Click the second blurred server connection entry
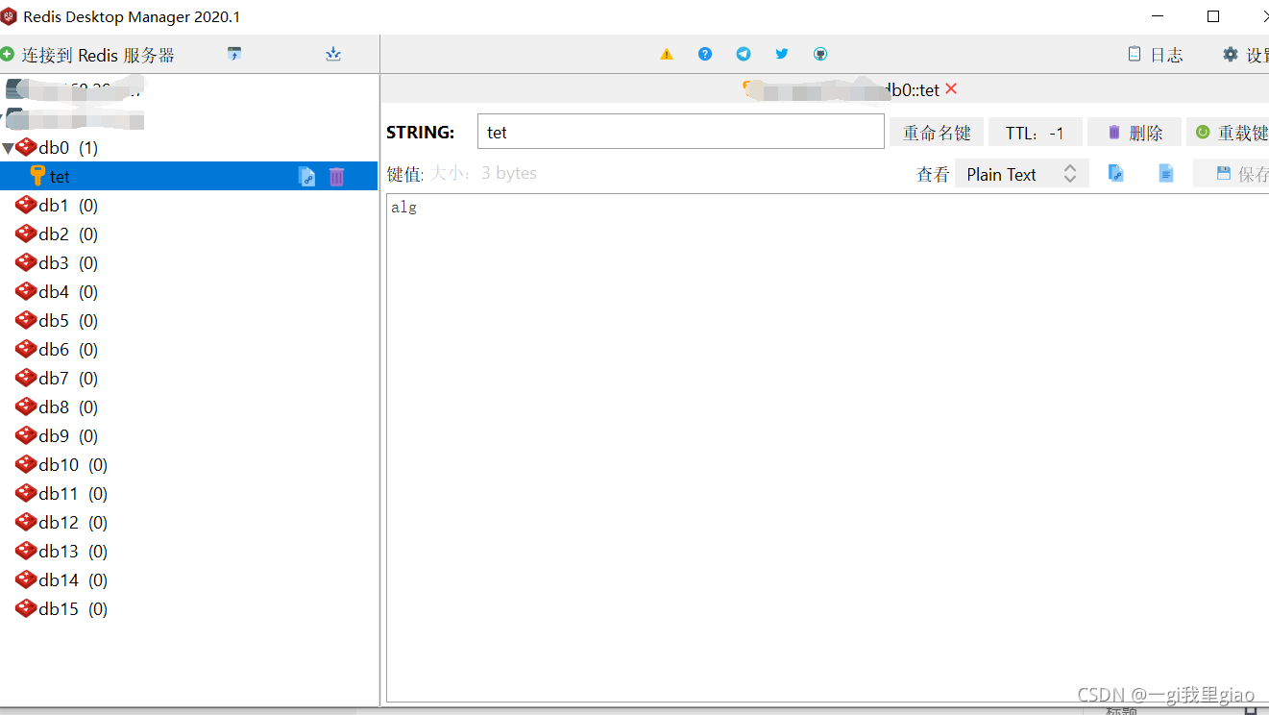 (75, 119)
